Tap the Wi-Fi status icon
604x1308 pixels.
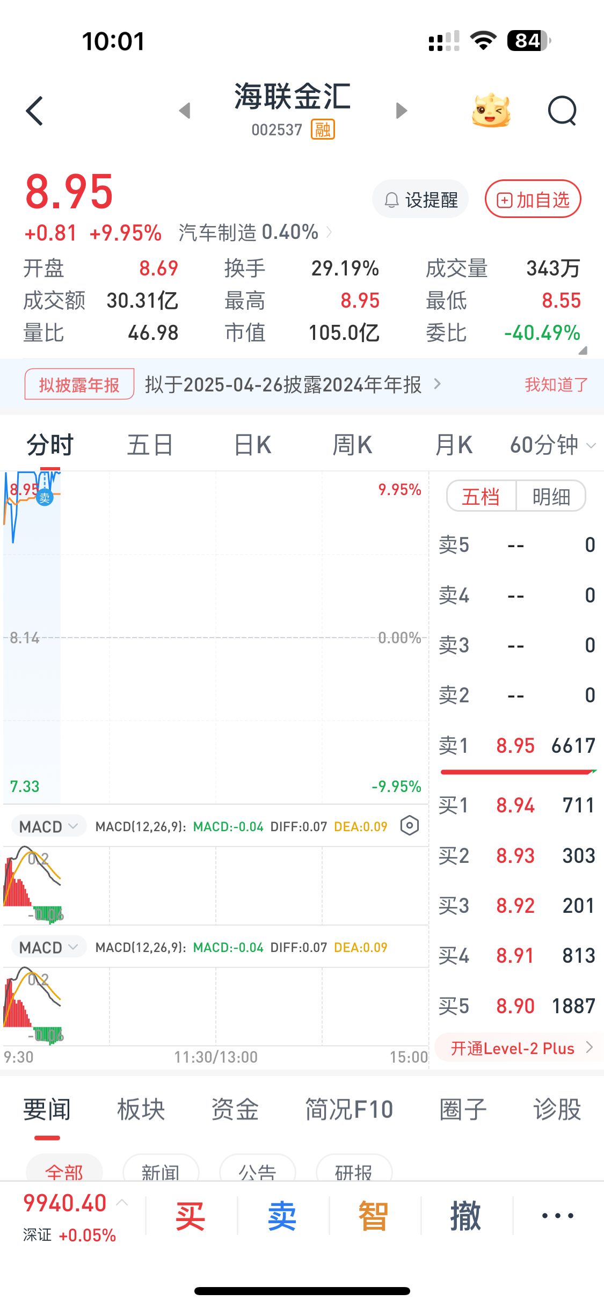tap(483, 41)
